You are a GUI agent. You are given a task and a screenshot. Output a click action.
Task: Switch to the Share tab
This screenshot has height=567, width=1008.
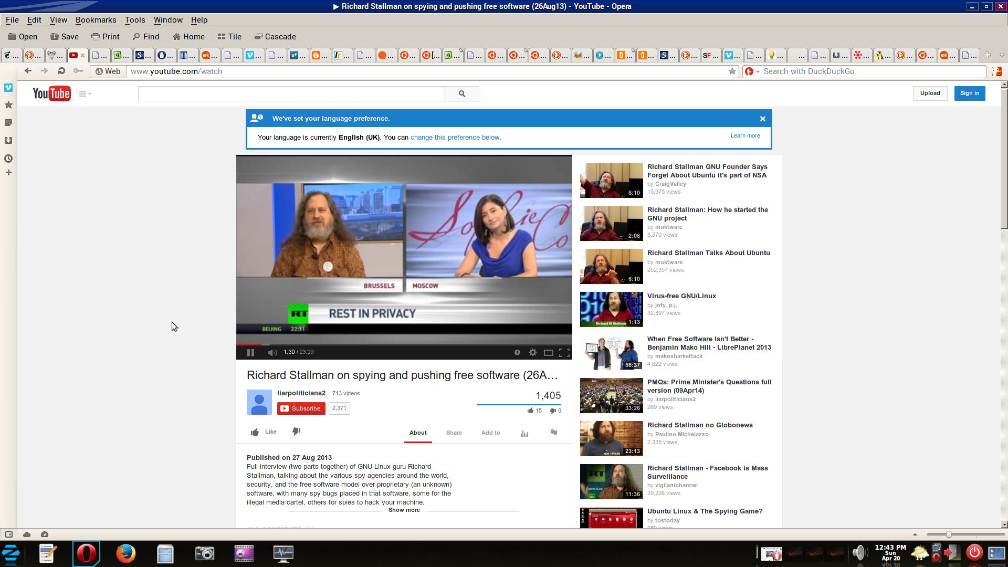(x=454, y=433)
